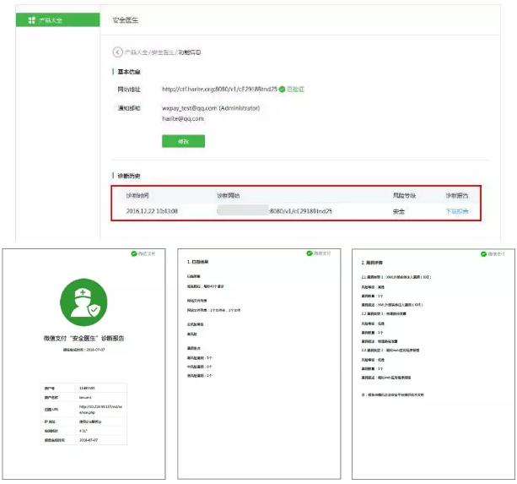Click WeChat Pay logo on vulnerability details page
The image size is (517, 484).
click(x=493, y=253)
